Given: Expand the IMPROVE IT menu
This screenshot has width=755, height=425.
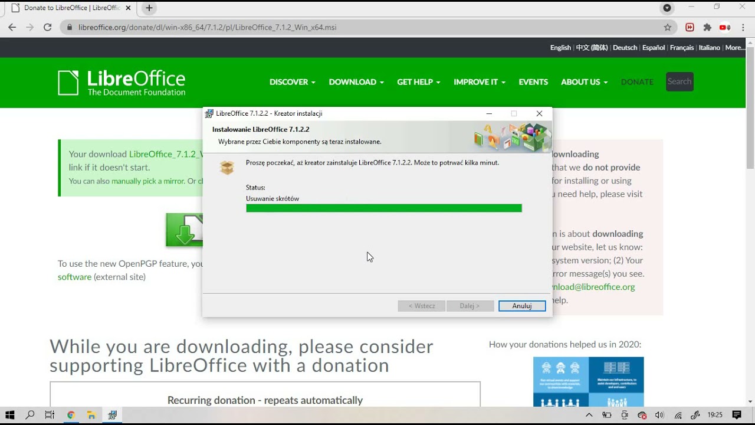Looking at the screenshot, I should click(x=480, y=82).
